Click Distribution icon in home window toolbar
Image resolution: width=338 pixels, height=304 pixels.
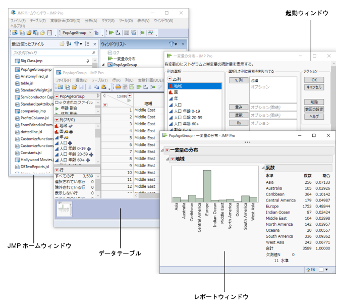pos(111,33)
